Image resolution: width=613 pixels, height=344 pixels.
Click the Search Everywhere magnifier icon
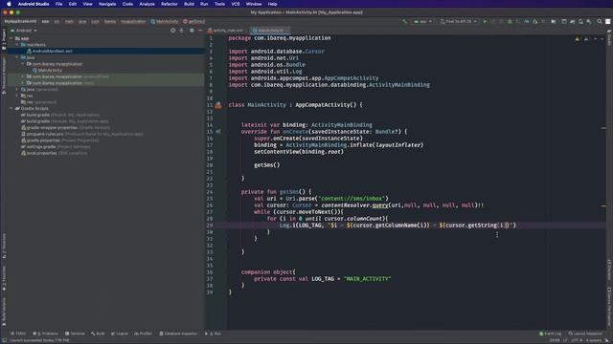[x=600, y=21]
